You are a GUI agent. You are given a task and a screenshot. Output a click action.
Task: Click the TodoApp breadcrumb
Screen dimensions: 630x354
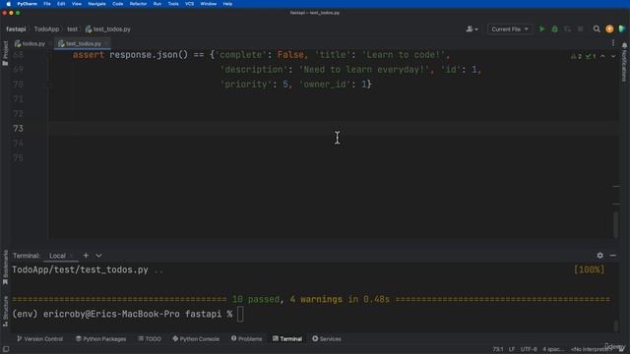pyautogui.click(x=46, y=29)
